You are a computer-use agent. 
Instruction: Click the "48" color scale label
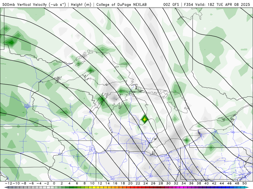click(237, 183)
